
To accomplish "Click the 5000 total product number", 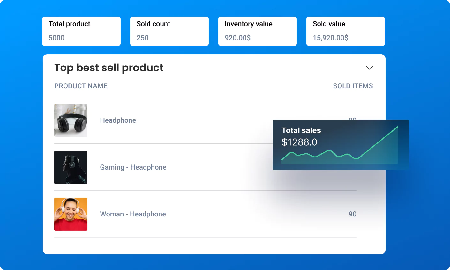I will tap(56, 38).
